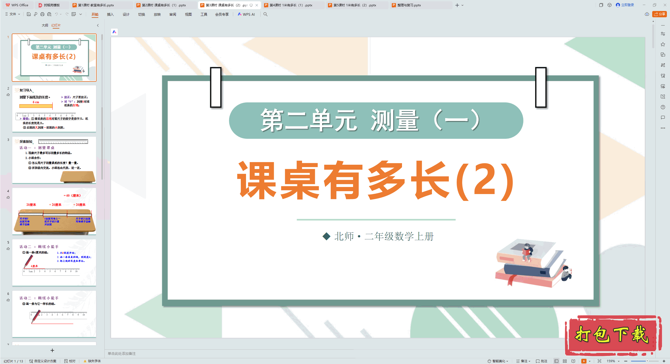Switch to slide sorter view in status bar
The height and width of the screenshot is (364, 670).
[565, 361]
